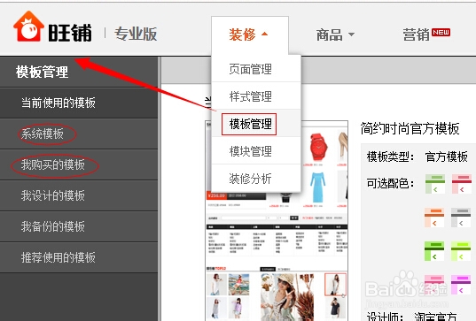
Task: Click the 旺铺 house logo icon
Action: click(28, 27)
